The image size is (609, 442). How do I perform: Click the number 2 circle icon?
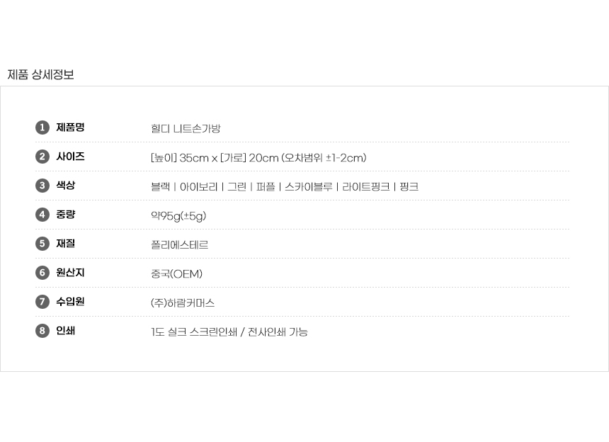point(42,157)
